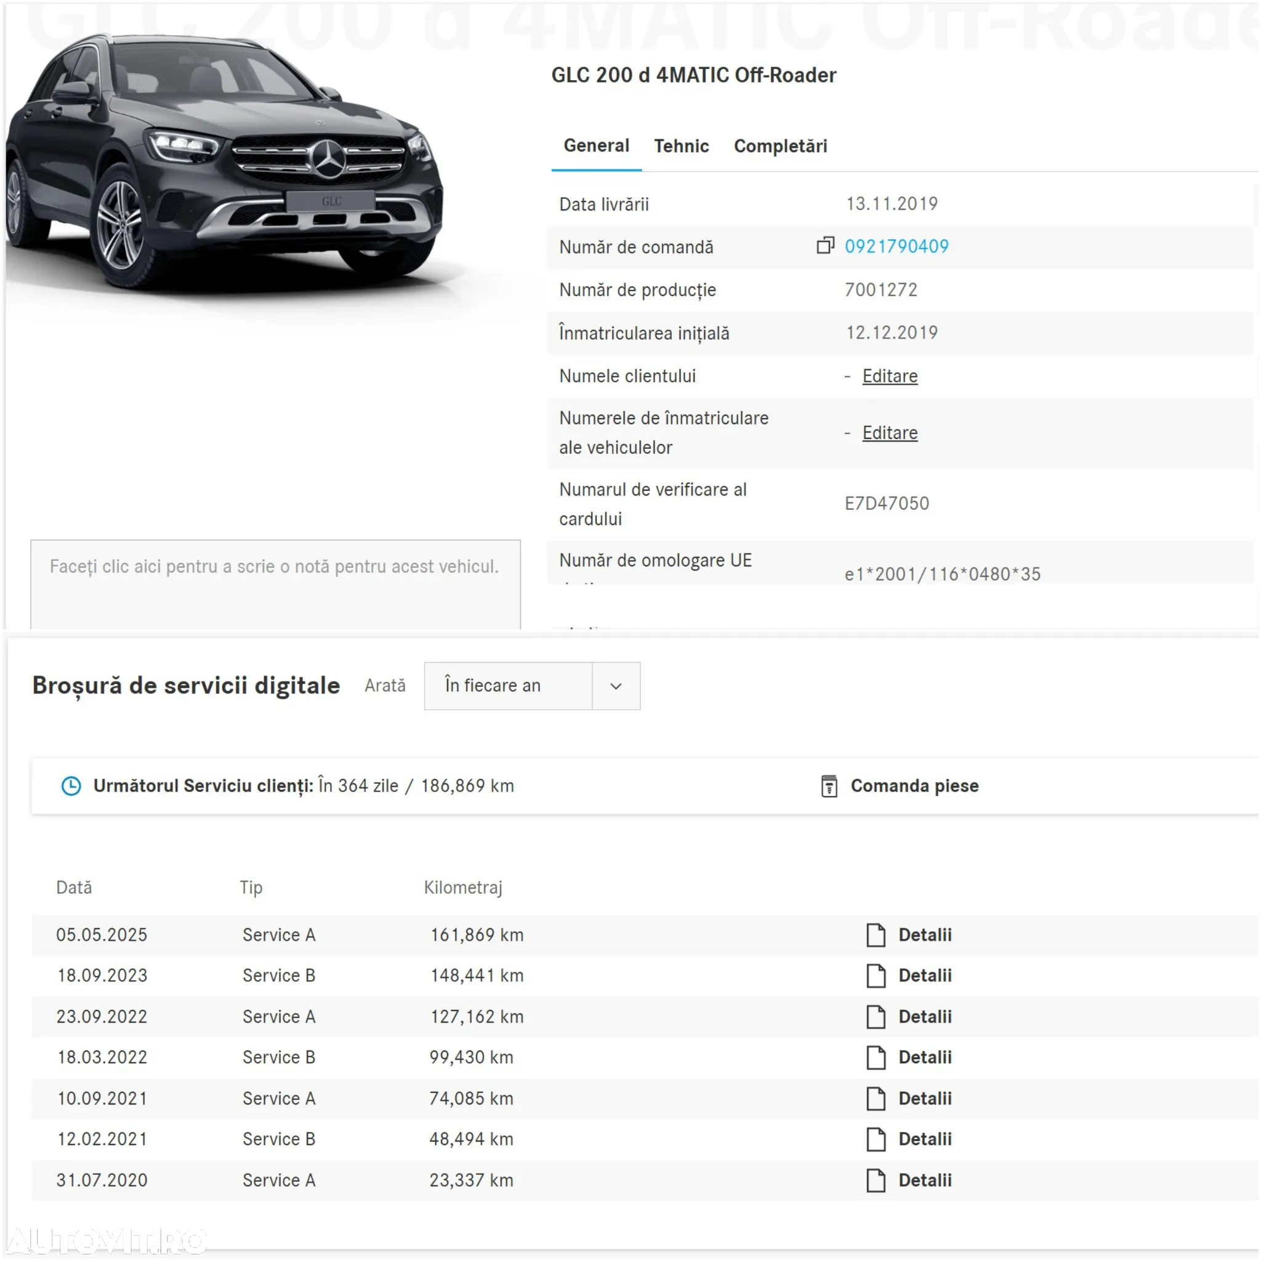The width and height of the screenshot is (1261, 1261).
Task: Click Service A in the 05.05.2025 row
Action: click(x=279, y=935)
